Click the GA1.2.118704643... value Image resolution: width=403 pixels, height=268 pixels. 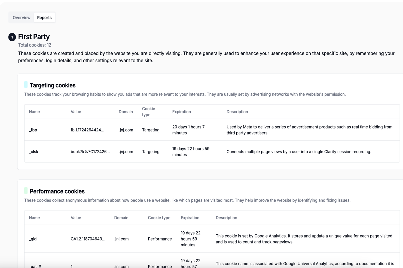(88, 239)
